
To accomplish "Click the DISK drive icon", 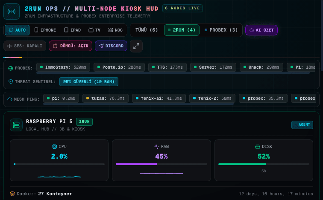I will pyautogui.click(x=258, y=147).
